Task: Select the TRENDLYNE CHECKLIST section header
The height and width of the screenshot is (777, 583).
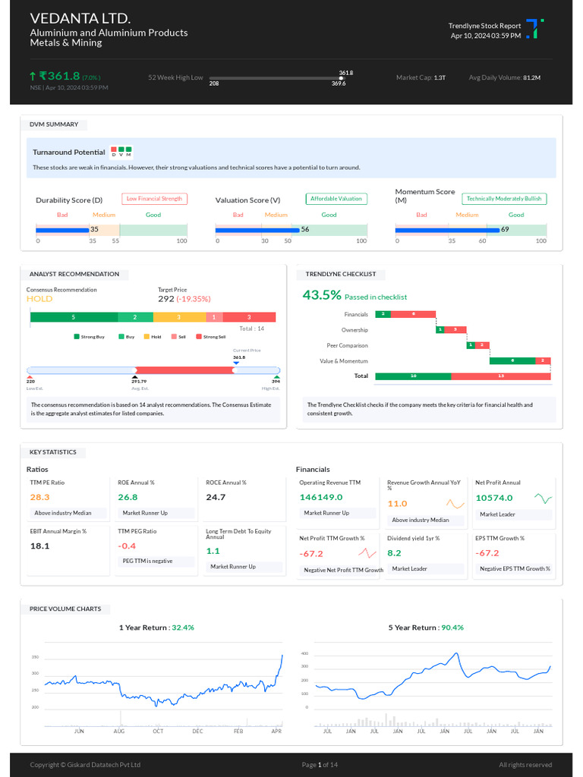Action: pyautogui.click(x=341, y=274)
